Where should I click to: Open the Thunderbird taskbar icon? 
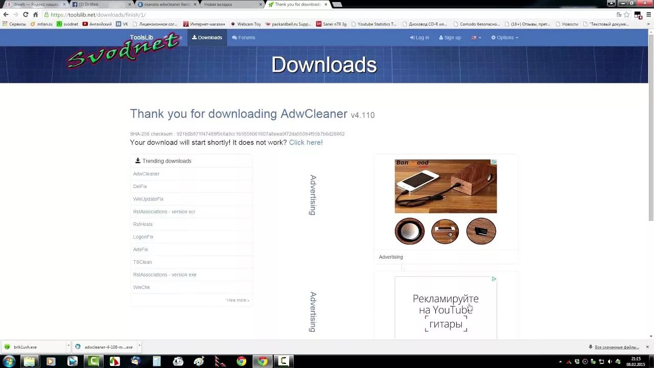coord(135,361)
